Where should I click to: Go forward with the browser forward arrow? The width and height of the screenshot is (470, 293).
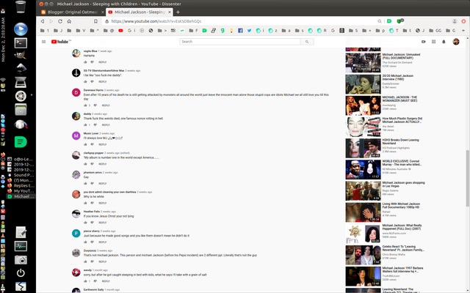pyautogui.click(x=51, y=21)
